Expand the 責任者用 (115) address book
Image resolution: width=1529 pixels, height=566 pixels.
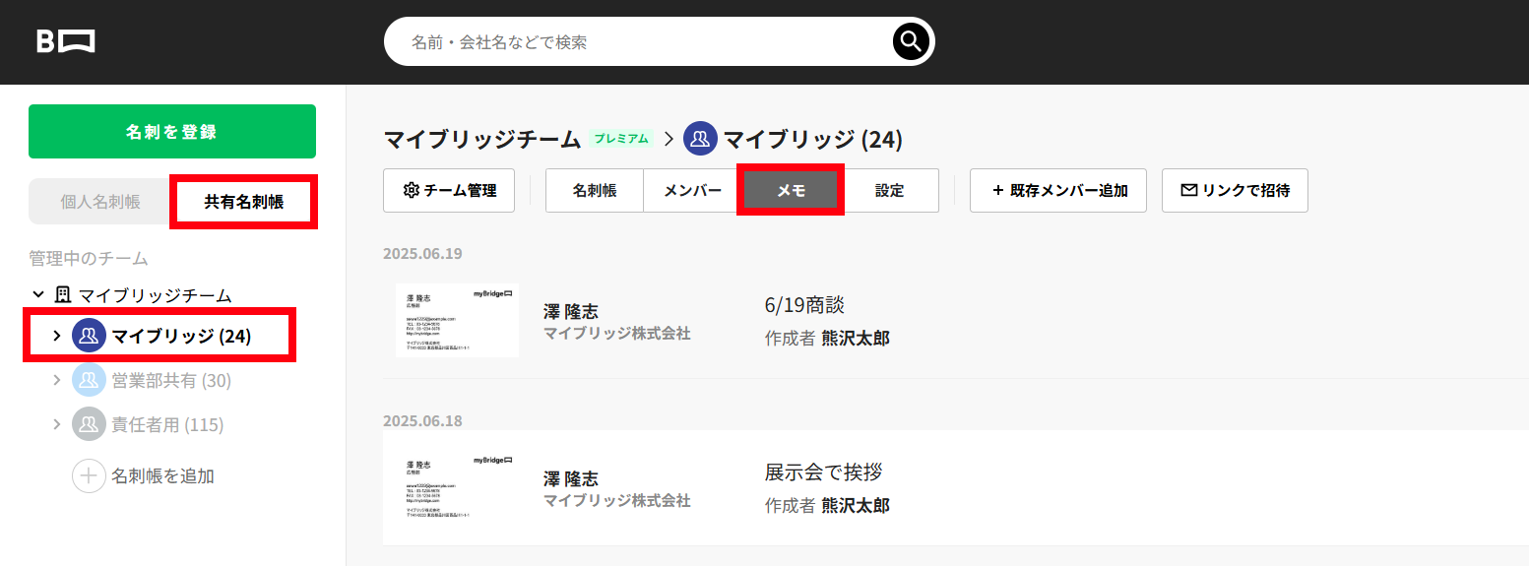[x=56, y=424]
